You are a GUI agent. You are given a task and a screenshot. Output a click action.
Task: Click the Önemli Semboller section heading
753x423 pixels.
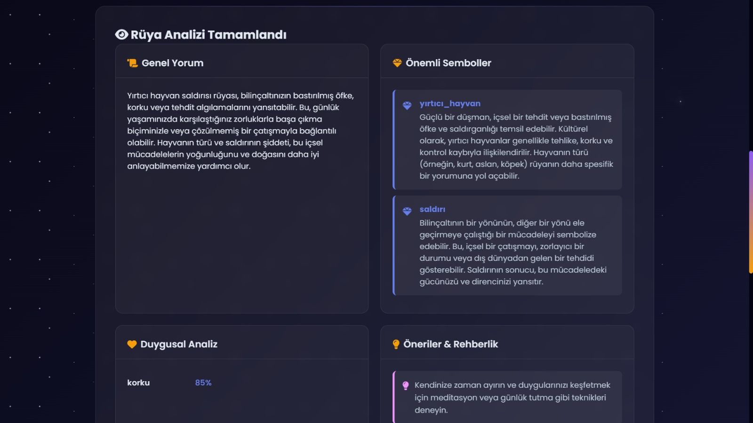point(448,63)
